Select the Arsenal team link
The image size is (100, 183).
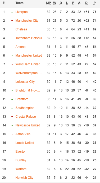pos(21,47)
